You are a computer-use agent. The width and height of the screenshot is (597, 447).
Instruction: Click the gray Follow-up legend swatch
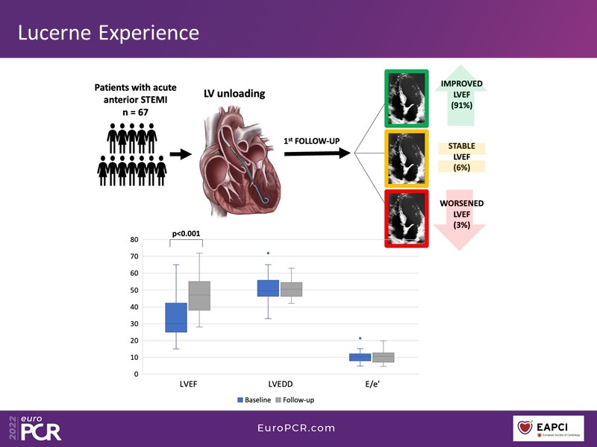coord(279,399)
